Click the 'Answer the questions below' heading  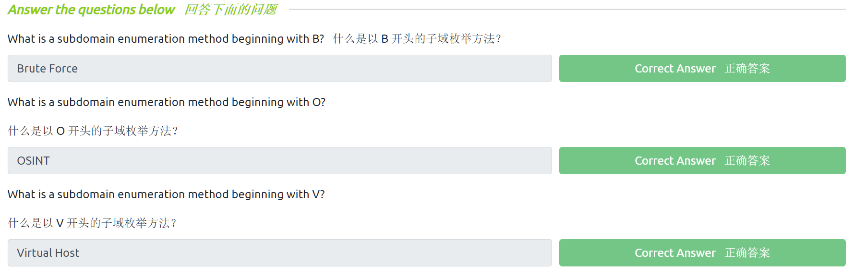point(91,10)
